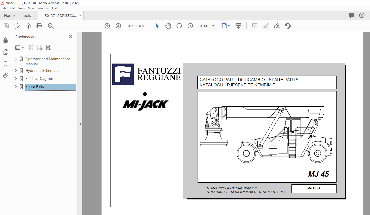Click the page number field showing 387
Image resolution: width=370 pixels, height=215 pixels.
coord(131,26)
